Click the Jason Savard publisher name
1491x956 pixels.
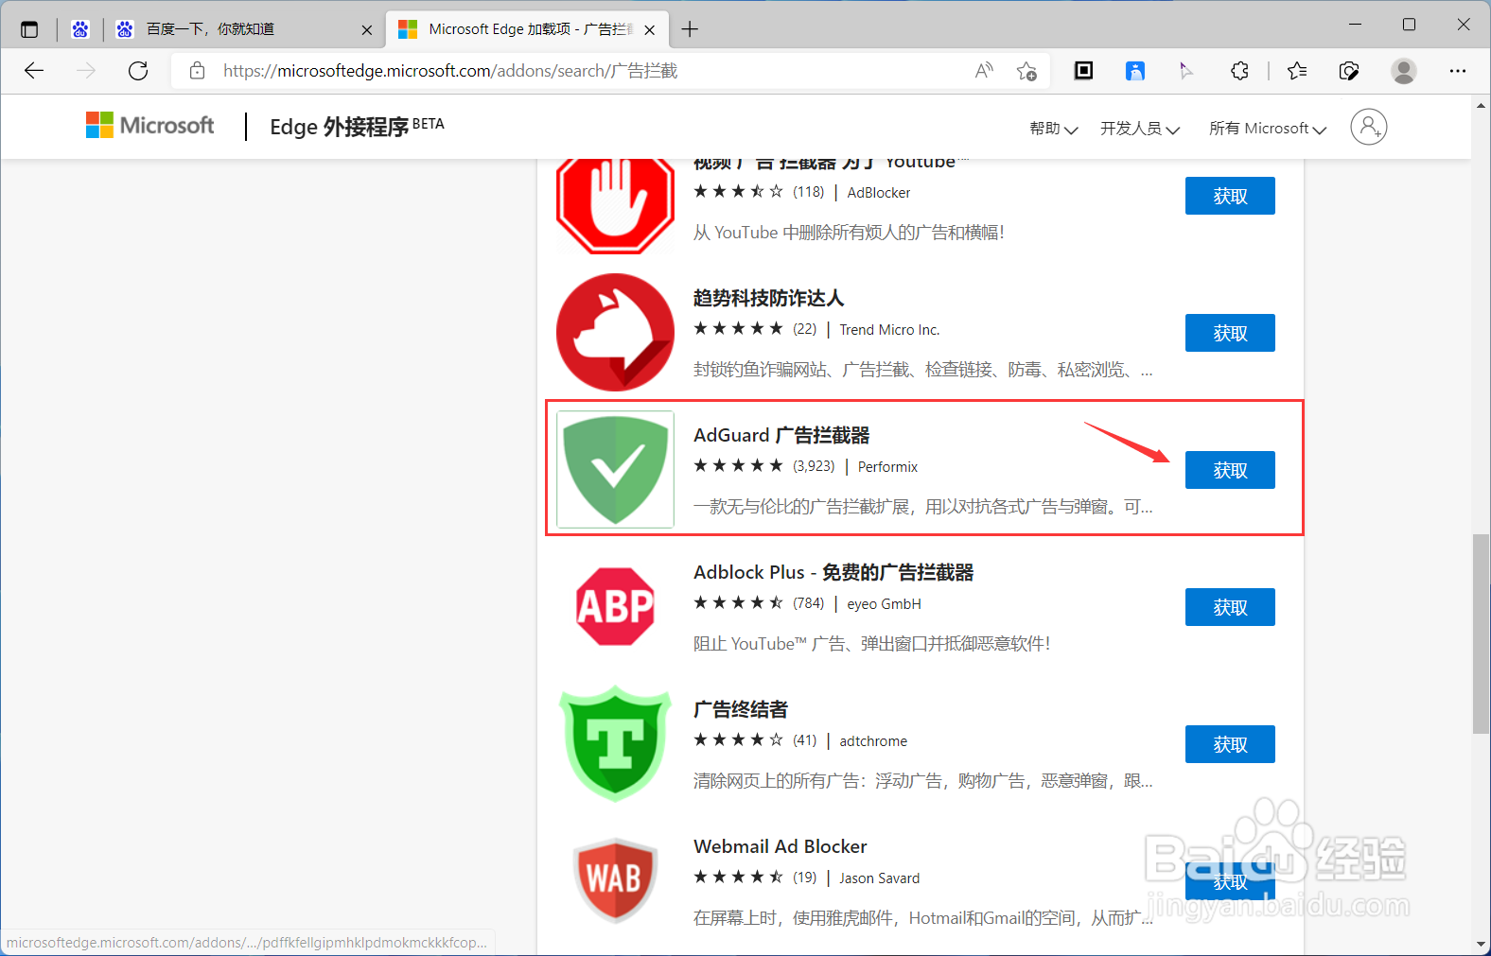(x=879, y=878)
